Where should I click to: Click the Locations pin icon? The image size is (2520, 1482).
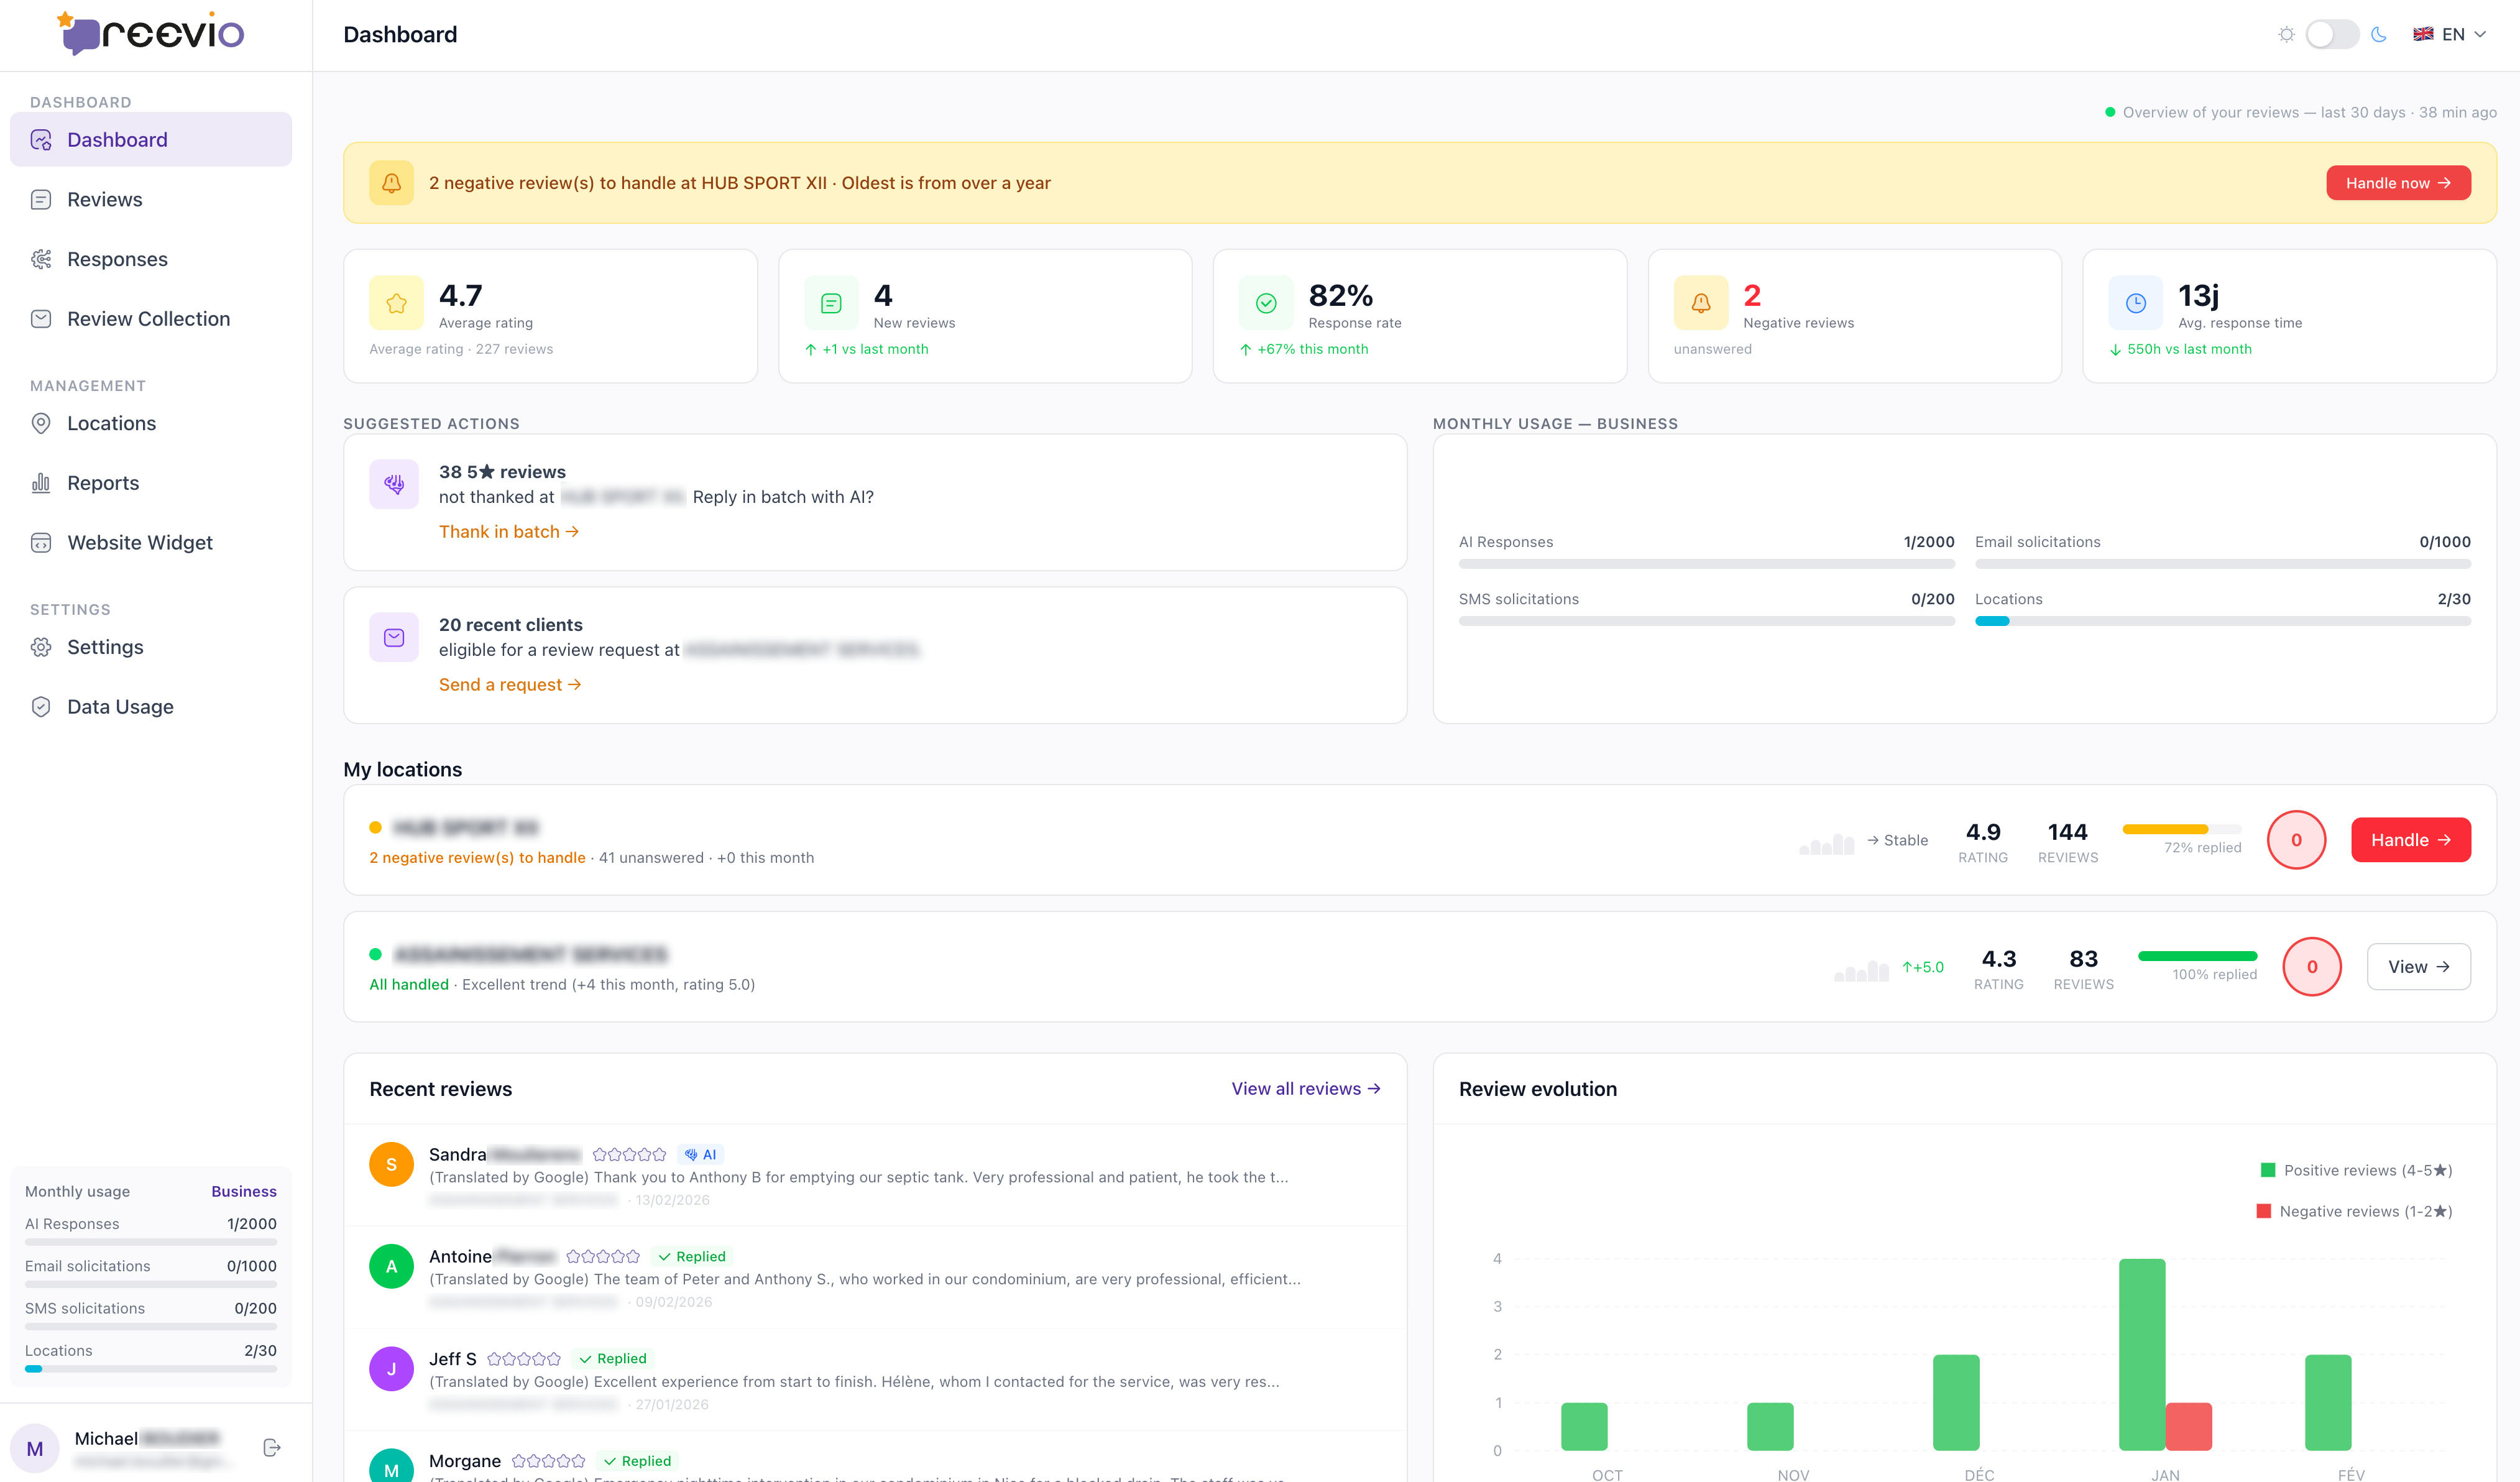[x=41, y=423]
